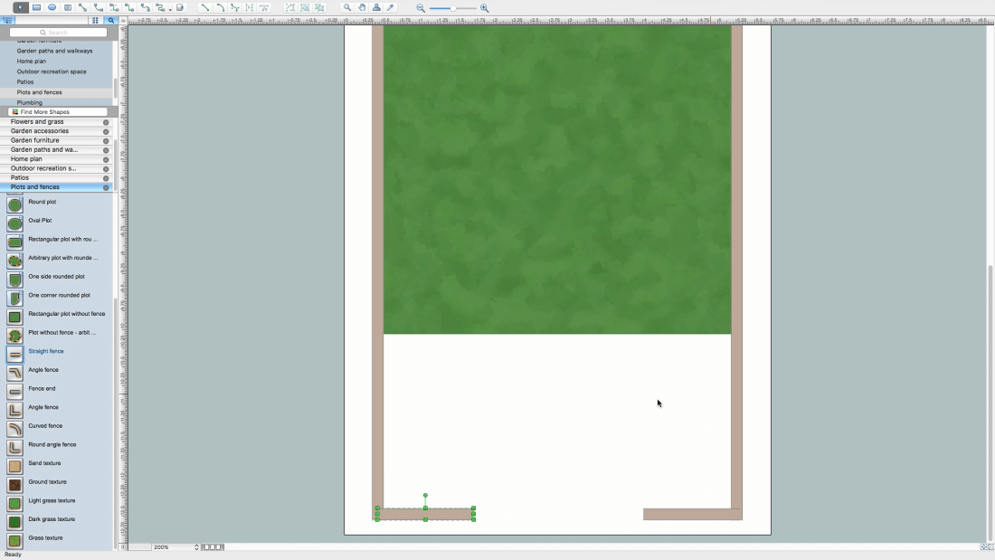Image resolution: width=995 pixels, height=560 pixels.
Task: Expand the Garden furniture library
Action: point(34,140)
